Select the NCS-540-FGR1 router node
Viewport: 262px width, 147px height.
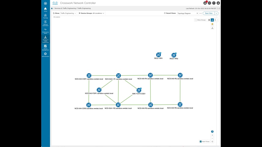(99, 90)
